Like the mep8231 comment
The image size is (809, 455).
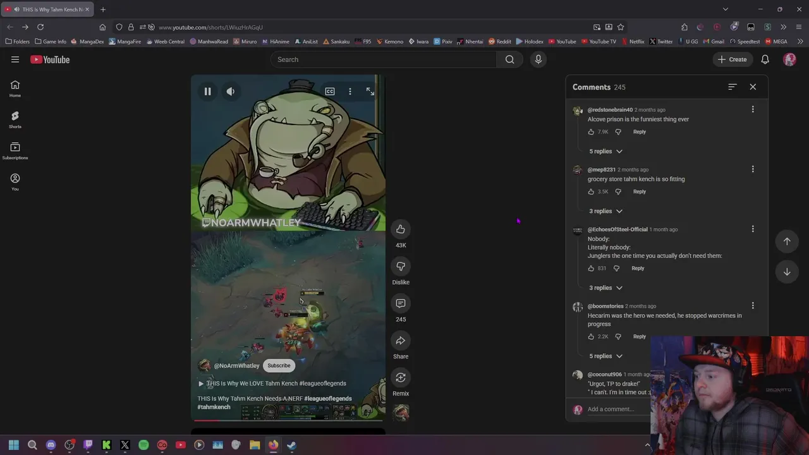click(591, 191)
